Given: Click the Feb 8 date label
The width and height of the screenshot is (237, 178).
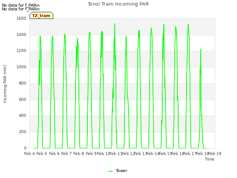Looking at the screenshot, I should [x=79, y=154].
